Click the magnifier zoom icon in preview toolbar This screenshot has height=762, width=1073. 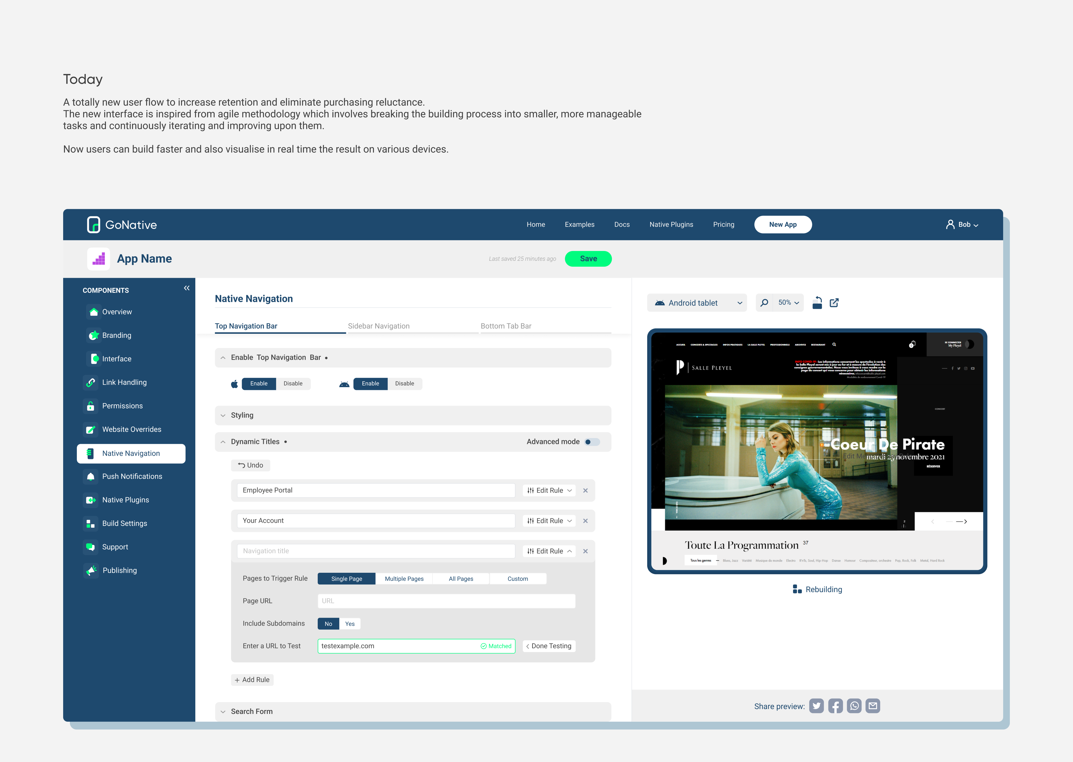(x=765, y=303)
